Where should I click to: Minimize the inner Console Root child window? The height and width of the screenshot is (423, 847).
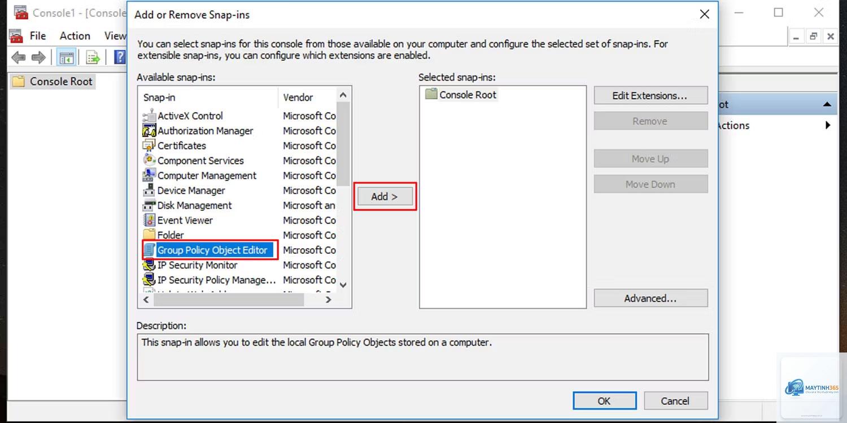796,37
